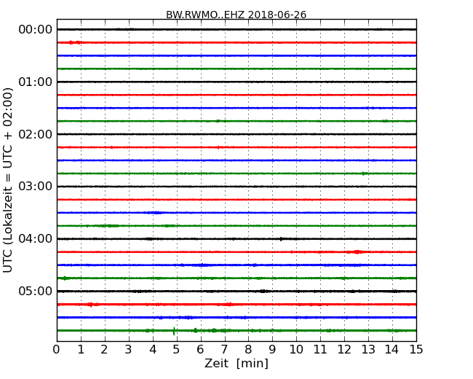Click the black 00:00 seismogram trace
473x379 pixels.
(236, 29)
